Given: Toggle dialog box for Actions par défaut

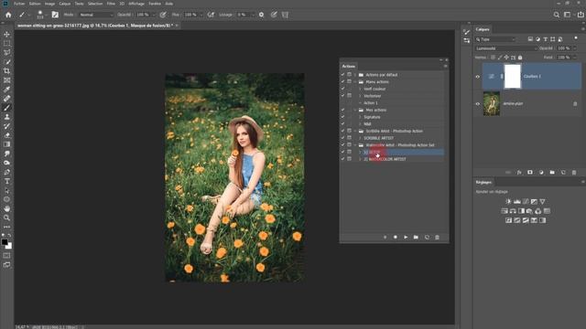Looking at the screenshot, I should 350,75.
